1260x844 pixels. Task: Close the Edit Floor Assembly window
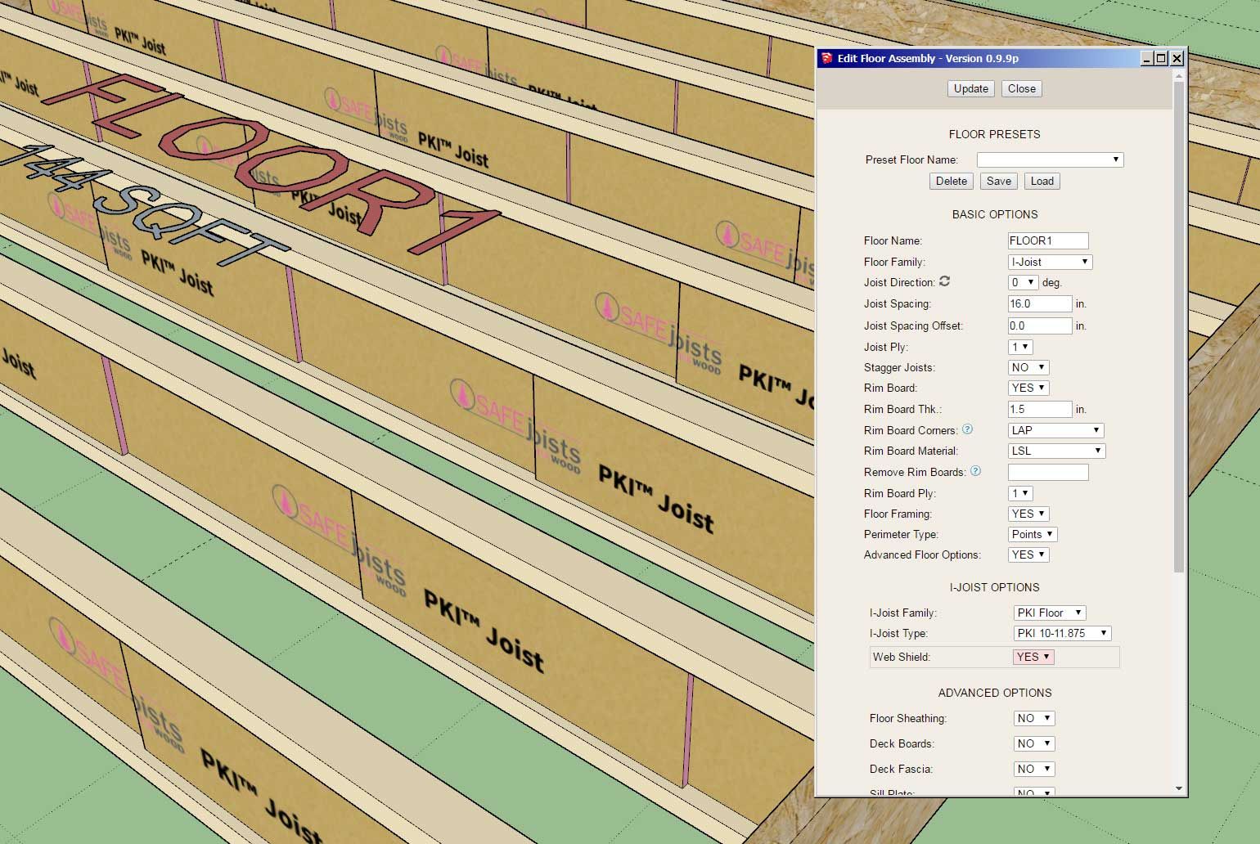[1177, 58]
